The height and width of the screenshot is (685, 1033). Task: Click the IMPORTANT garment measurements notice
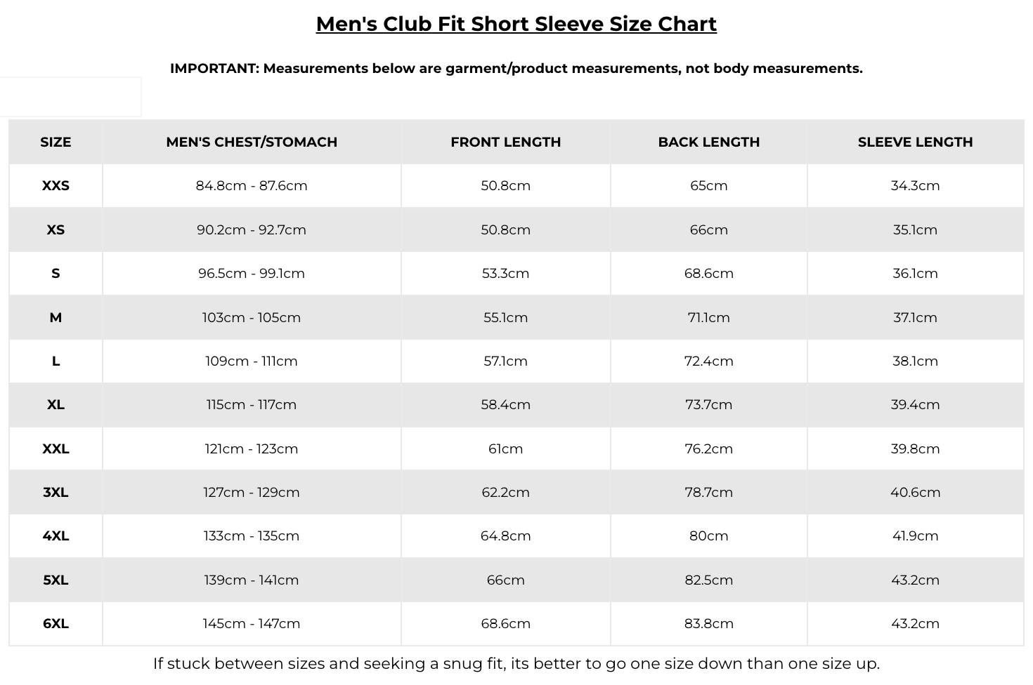(x=516, y=69)
